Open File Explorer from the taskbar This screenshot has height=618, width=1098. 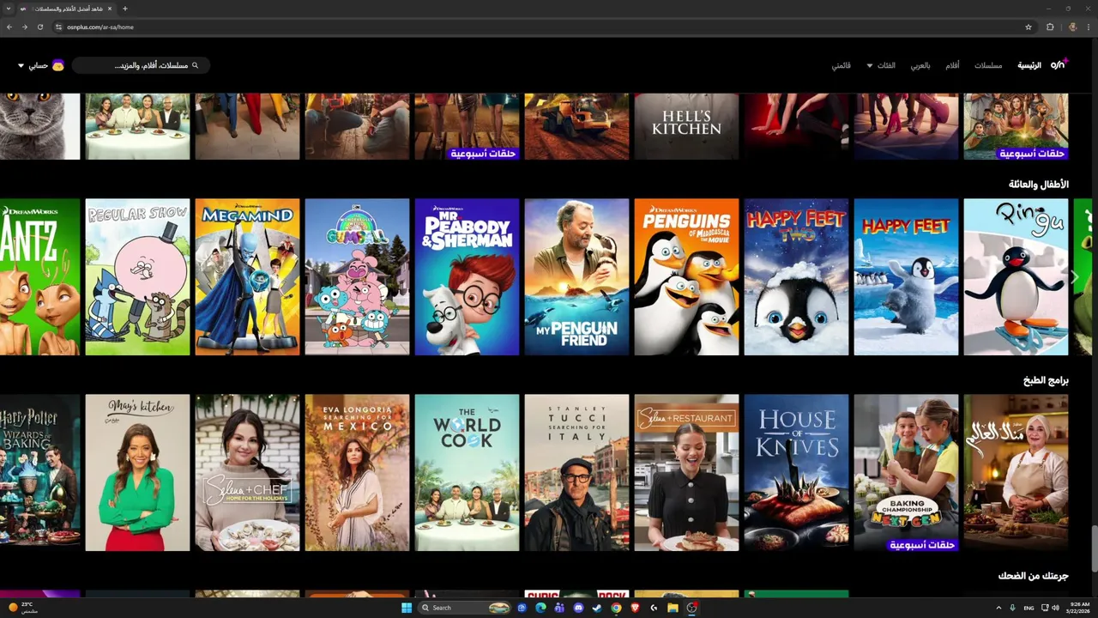tap(673, 608)
